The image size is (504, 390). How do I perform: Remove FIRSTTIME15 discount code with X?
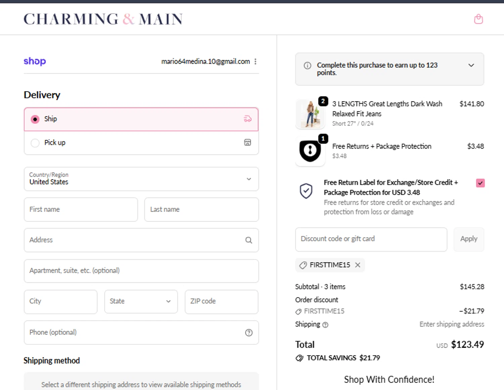pos(358,265)
